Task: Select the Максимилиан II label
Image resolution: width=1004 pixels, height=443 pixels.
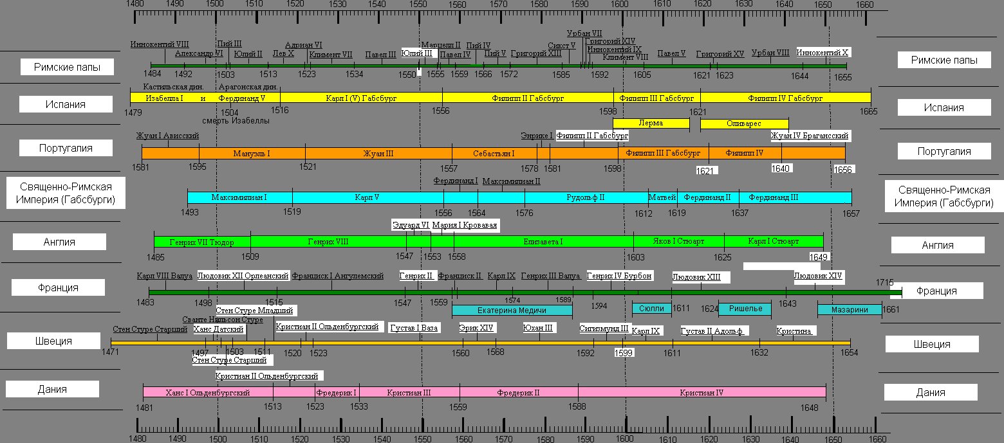Action: [x=512, y=181]
